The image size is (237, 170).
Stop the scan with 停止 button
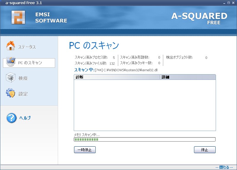pos(205,150)
